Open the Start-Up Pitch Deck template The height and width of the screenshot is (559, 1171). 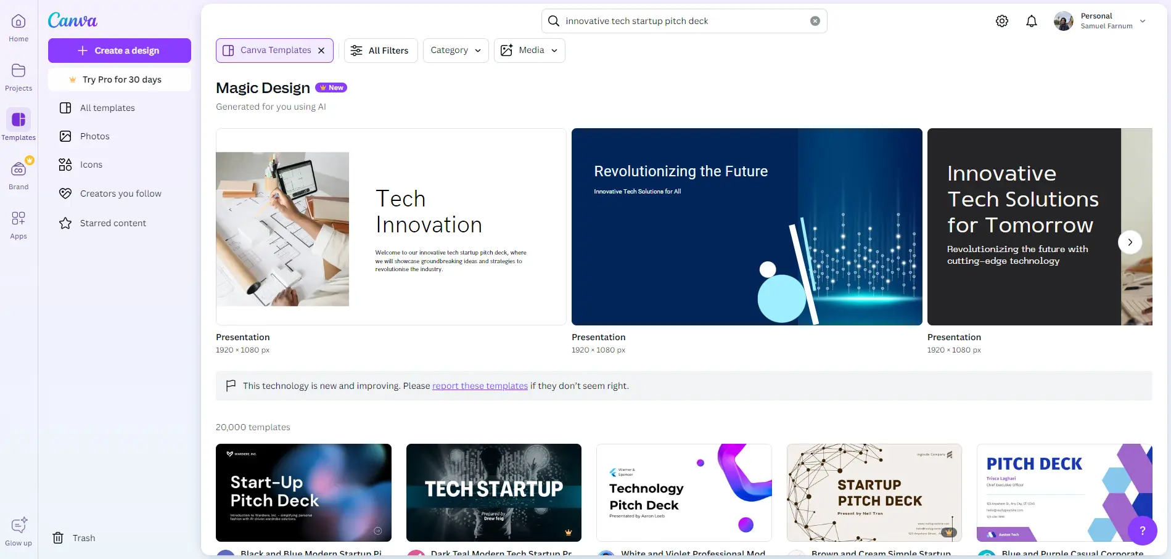coord(303,492)
